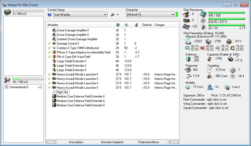The height and width of the screenshot is (146, 251).
Task: Uncheck the Hammerhead II drone checkbox
Action: (7, 87)
